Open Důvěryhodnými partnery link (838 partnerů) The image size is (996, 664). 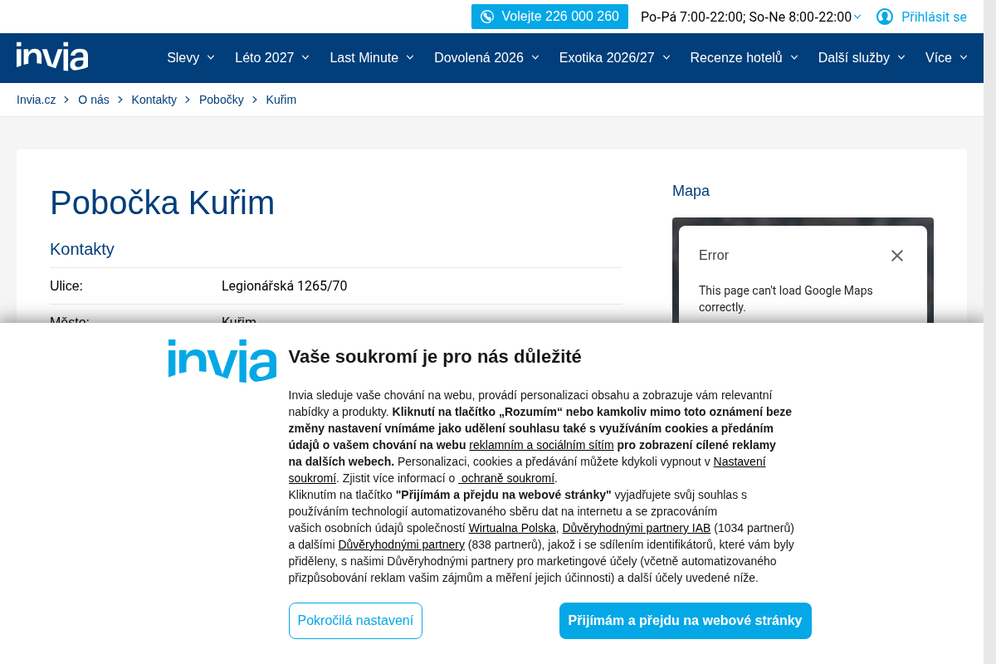[x=402, y=544]
